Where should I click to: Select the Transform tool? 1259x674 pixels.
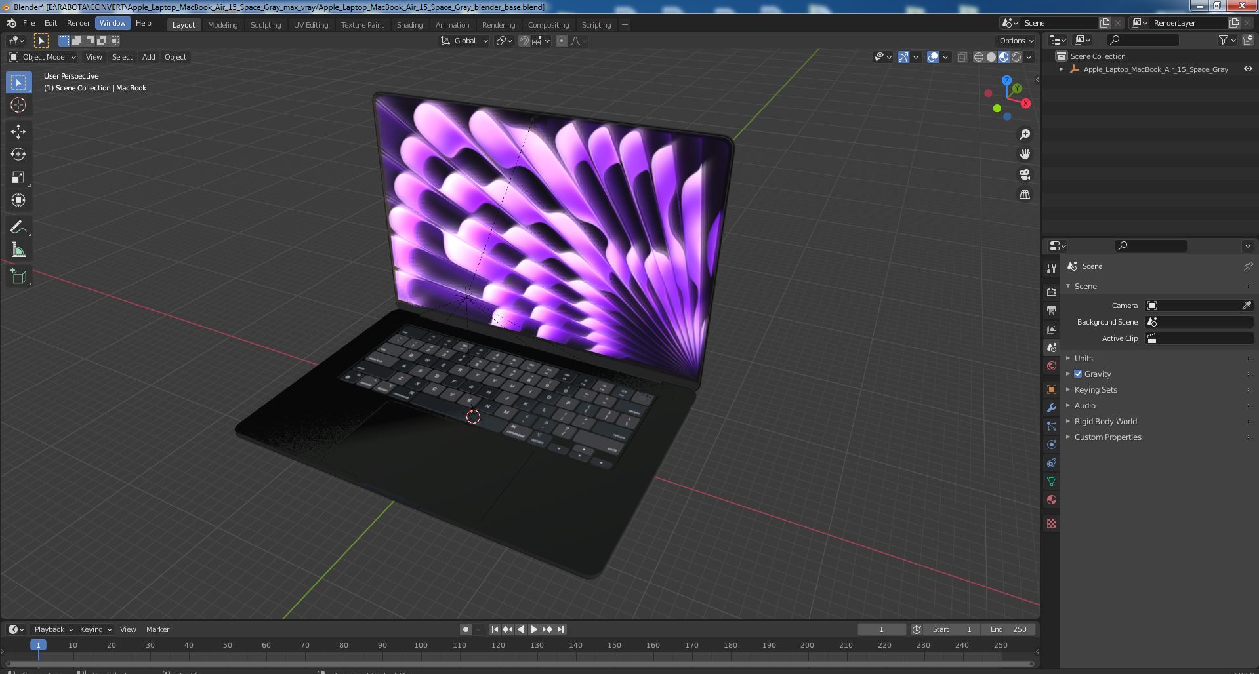coord(18,200)
